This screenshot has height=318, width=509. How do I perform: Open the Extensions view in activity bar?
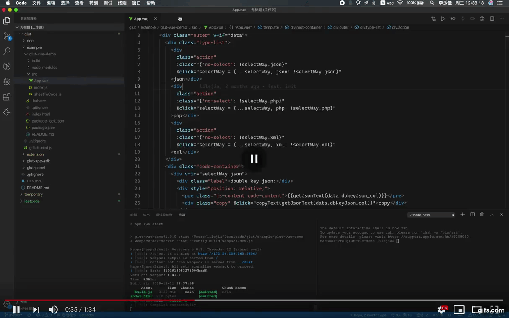click(7, 97)
